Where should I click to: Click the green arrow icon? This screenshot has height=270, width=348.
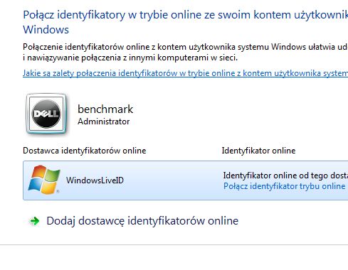point(35,221)
